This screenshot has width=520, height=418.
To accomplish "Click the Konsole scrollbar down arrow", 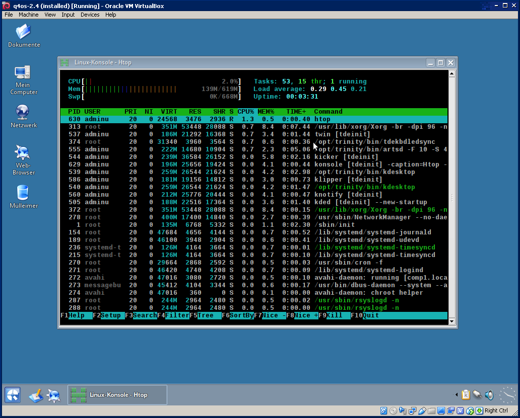I will click(451, 321).
